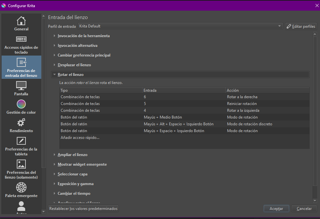
Task: Click sidebar scrollbar up arrow
Action: 44,16
